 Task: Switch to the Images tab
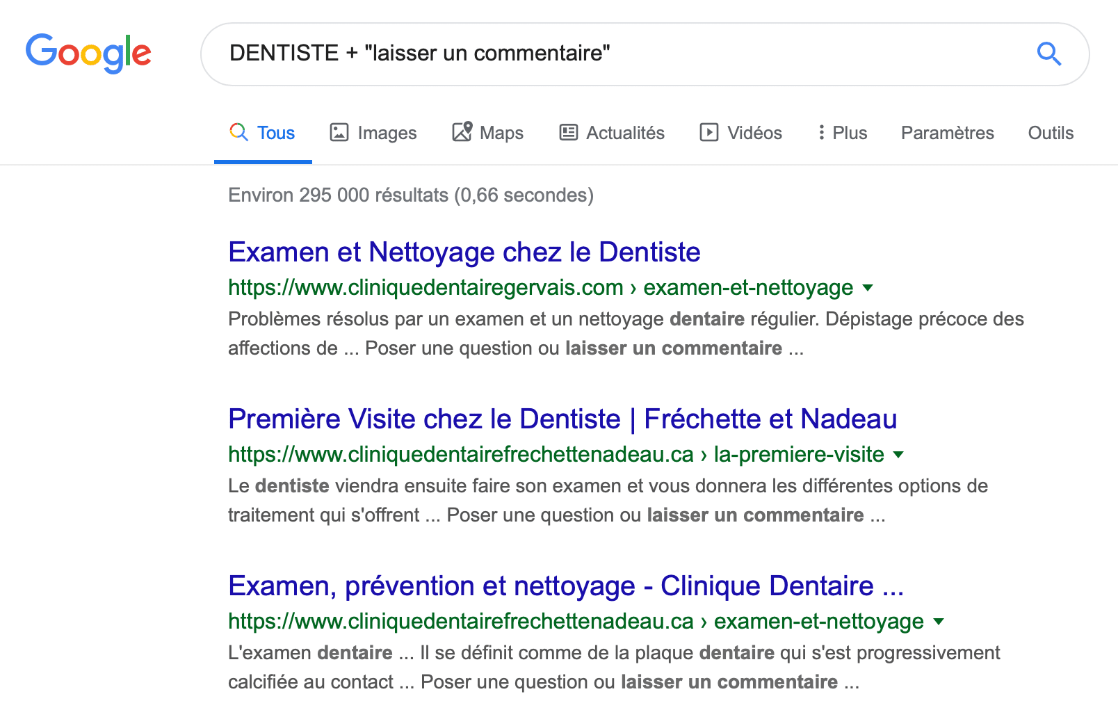point(373,133)
